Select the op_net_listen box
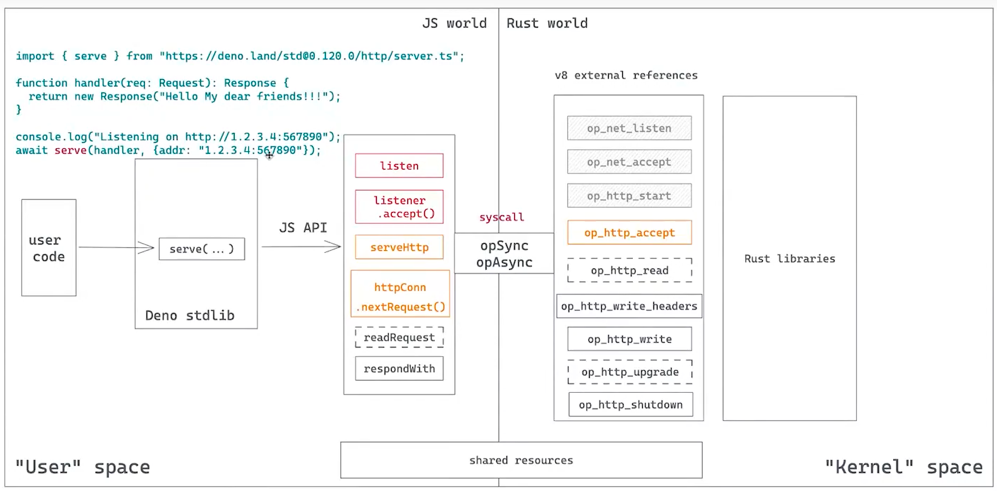 629,129
